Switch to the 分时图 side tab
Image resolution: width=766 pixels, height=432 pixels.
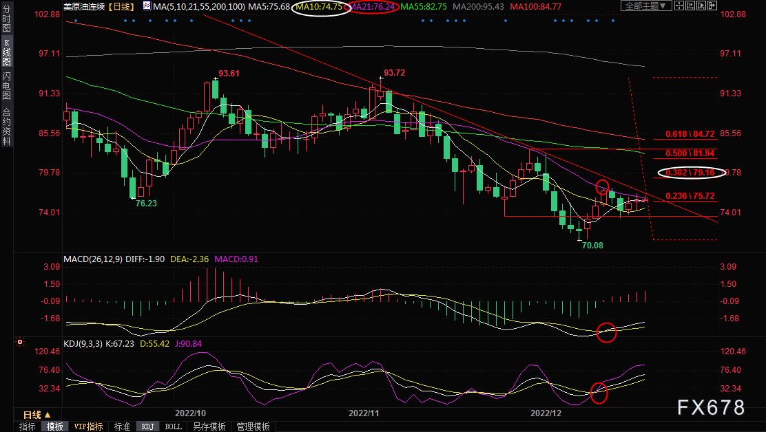(6, 18)
